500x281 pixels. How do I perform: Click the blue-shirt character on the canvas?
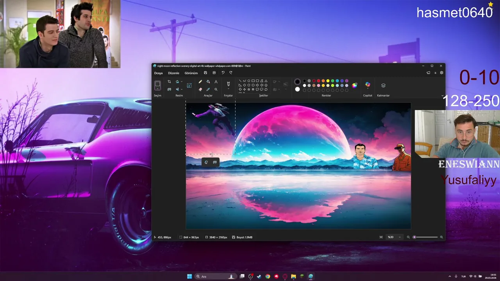click(x=365, y=156)
